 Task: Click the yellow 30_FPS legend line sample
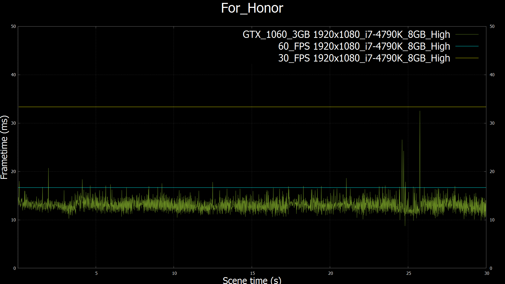pyautogui.click(x=467, y=58)
